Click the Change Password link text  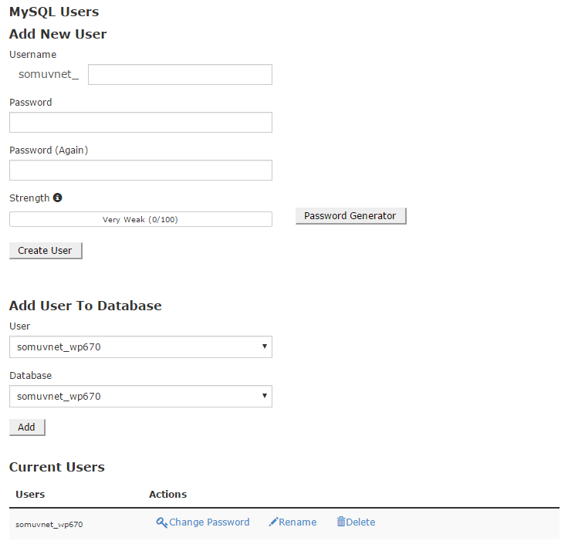click(x=209, y=522)
